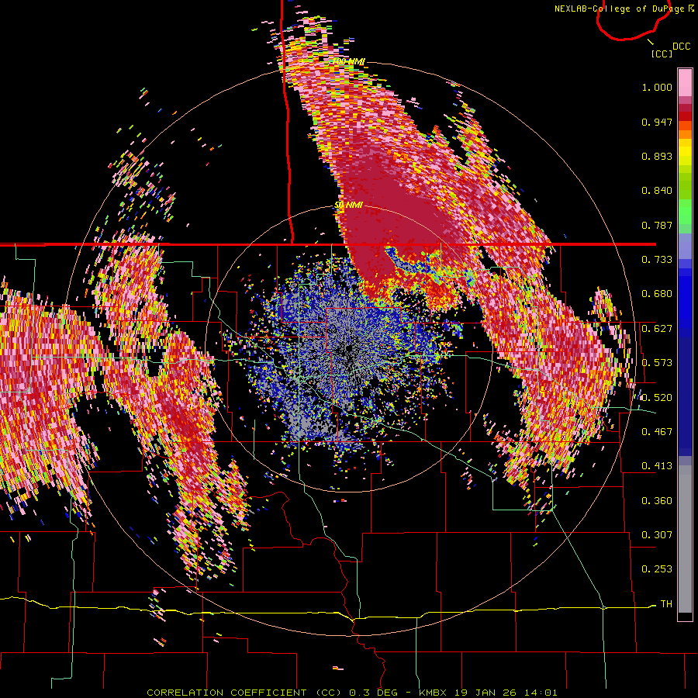This screenshot has height=698, width=698.
Task: Click the 0.253 scale value
Action: [657, 569]
